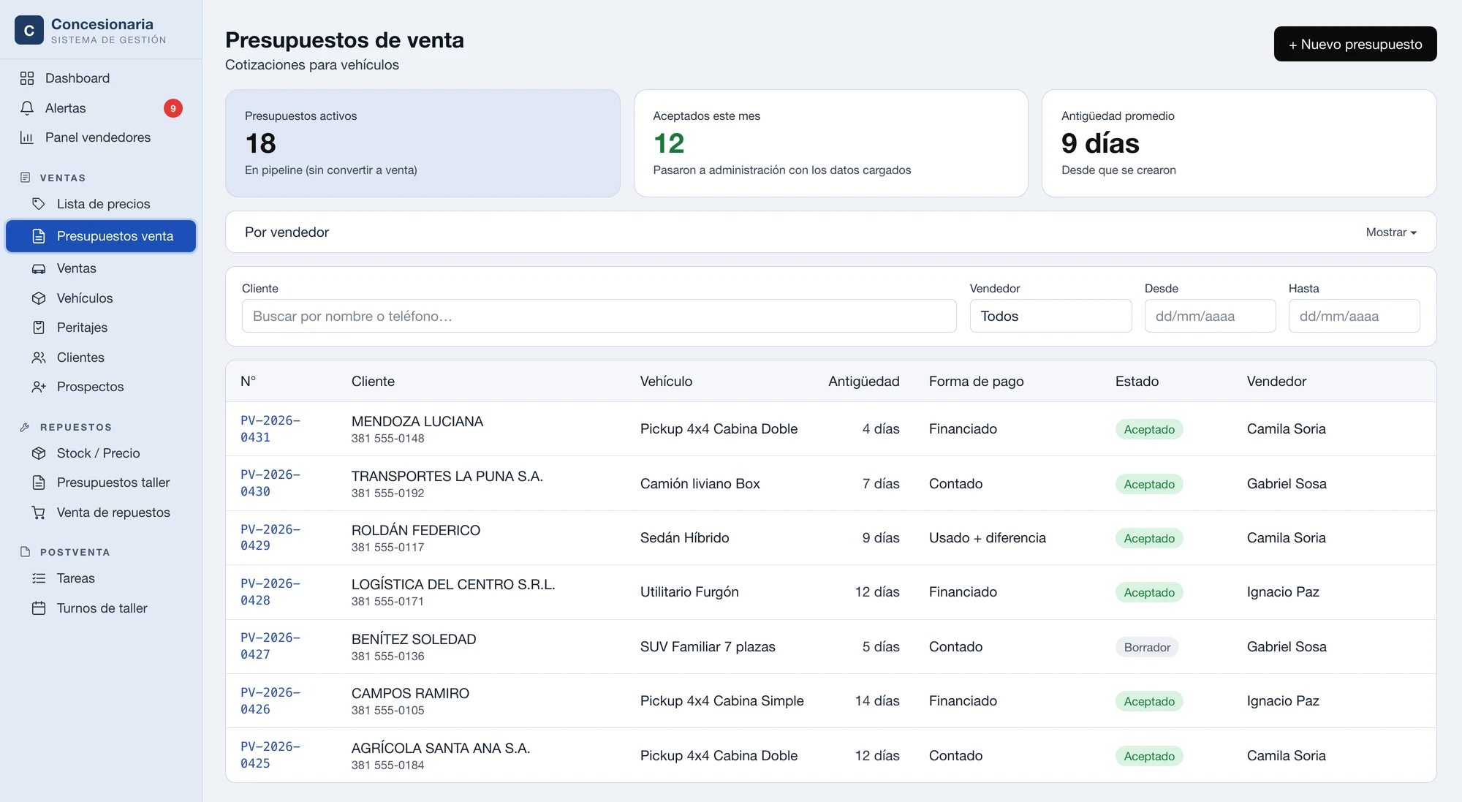The height and width of the screenshot is (802, 1462).
Task: Click the Prospectos add-user icon
Action: point(39,387)
